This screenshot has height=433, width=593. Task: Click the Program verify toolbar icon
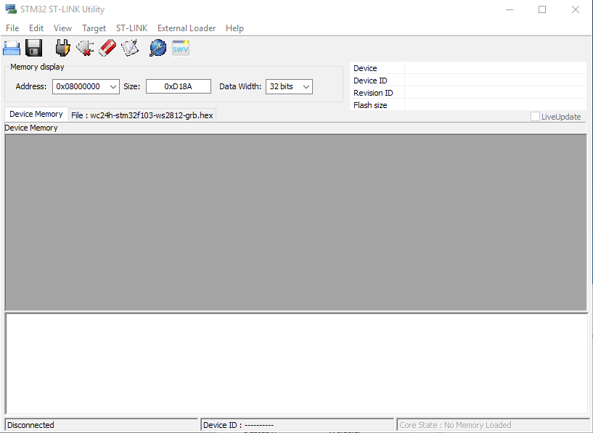coord(130,49)
